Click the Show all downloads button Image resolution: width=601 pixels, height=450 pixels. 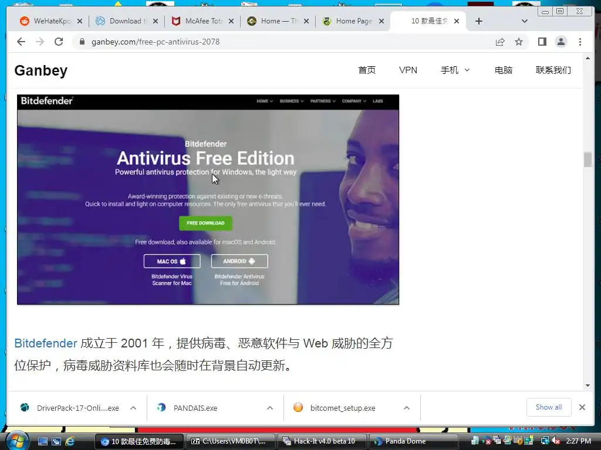549,408
